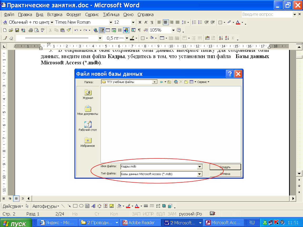The image size is (303, 227).
Task: Open the Формат menu
Action: [x=74, y=14]
